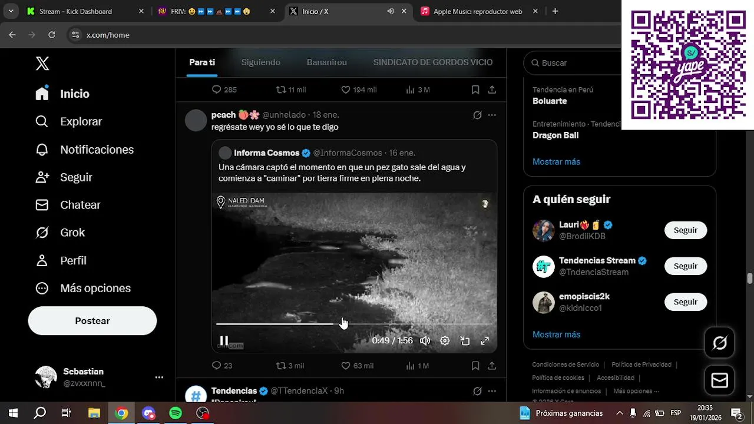Share the post with 63 mil likes

pyautogui.click(x=492, y=366)
